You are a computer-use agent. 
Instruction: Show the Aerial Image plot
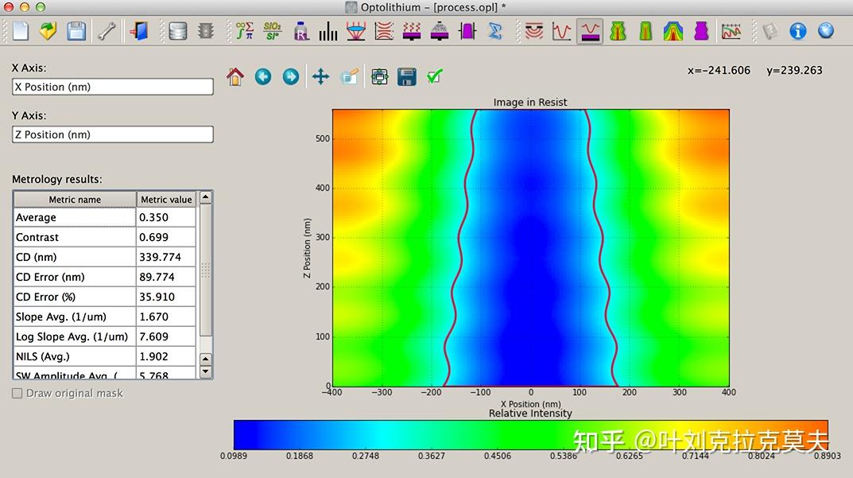tap(561, 31)
